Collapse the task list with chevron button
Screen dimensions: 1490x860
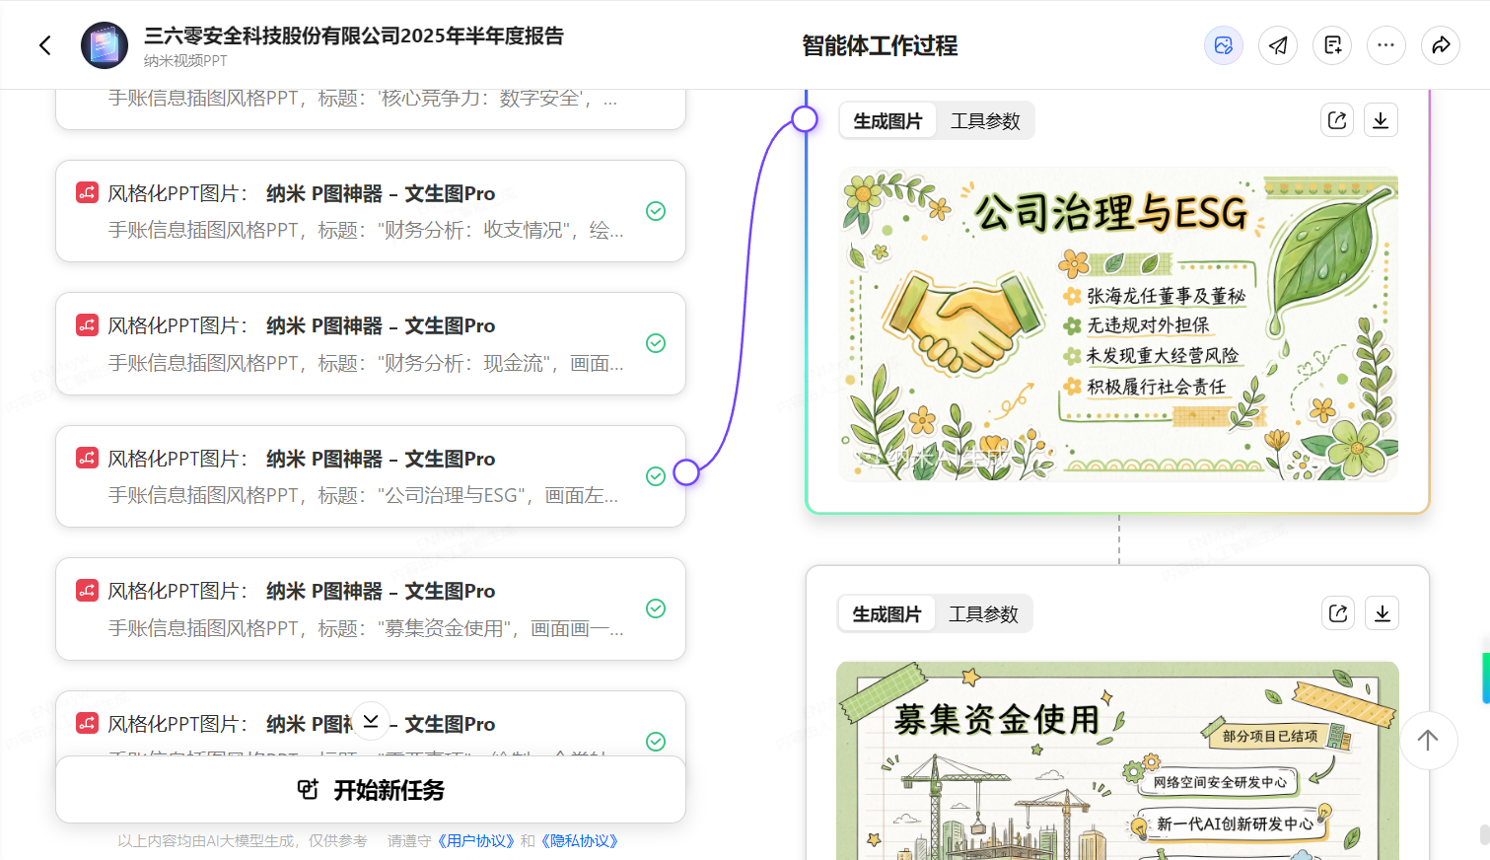click(x=371, y=721)
